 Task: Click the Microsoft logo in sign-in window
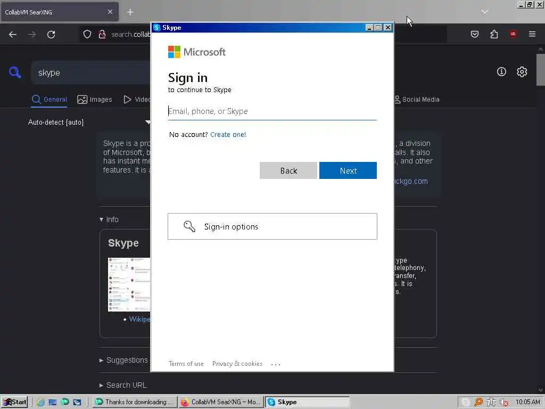tap(197, 52)
